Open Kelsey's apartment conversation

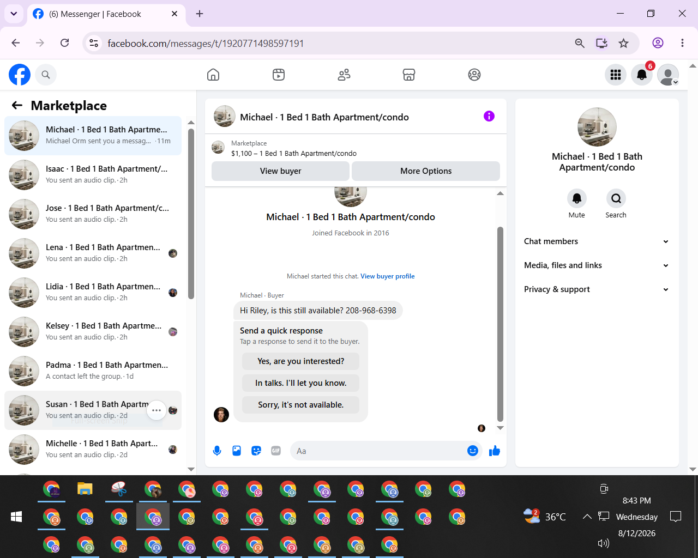(93, 332)
